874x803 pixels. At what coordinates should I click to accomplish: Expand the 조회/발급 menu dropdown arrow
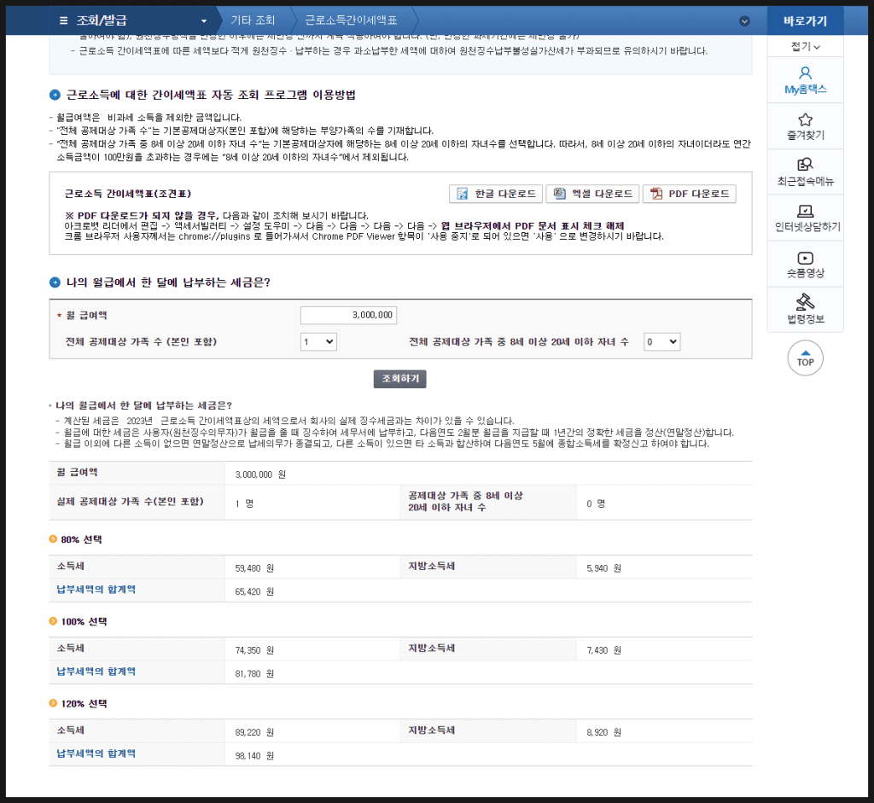[203, 20]
